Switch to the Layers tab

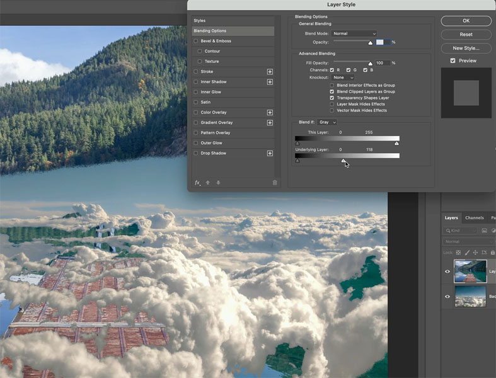tap(451, 218)
